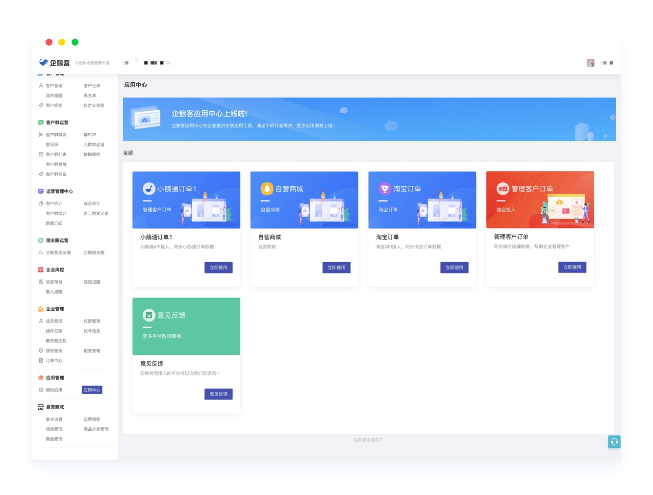653x495 pixels.
Task: Click the 订单中心 document icon
Action: pyautogui.click(x=41, y=361)
